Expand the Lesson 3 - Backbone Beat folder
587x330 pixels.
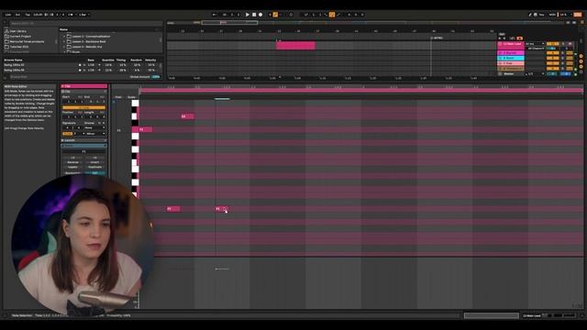(x=64, y=41)
